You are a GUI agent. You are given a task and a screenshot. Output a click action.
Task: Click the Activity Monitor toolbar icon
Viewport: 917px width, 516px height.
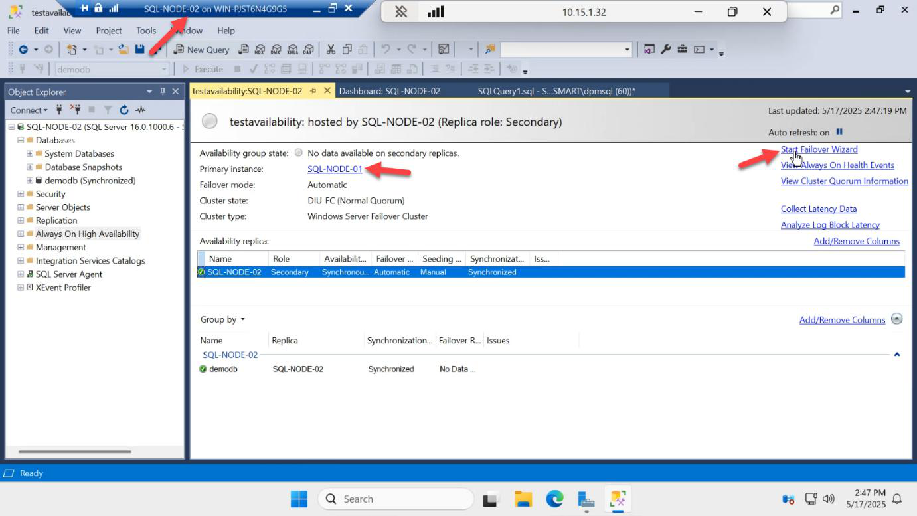click(444, 50)
